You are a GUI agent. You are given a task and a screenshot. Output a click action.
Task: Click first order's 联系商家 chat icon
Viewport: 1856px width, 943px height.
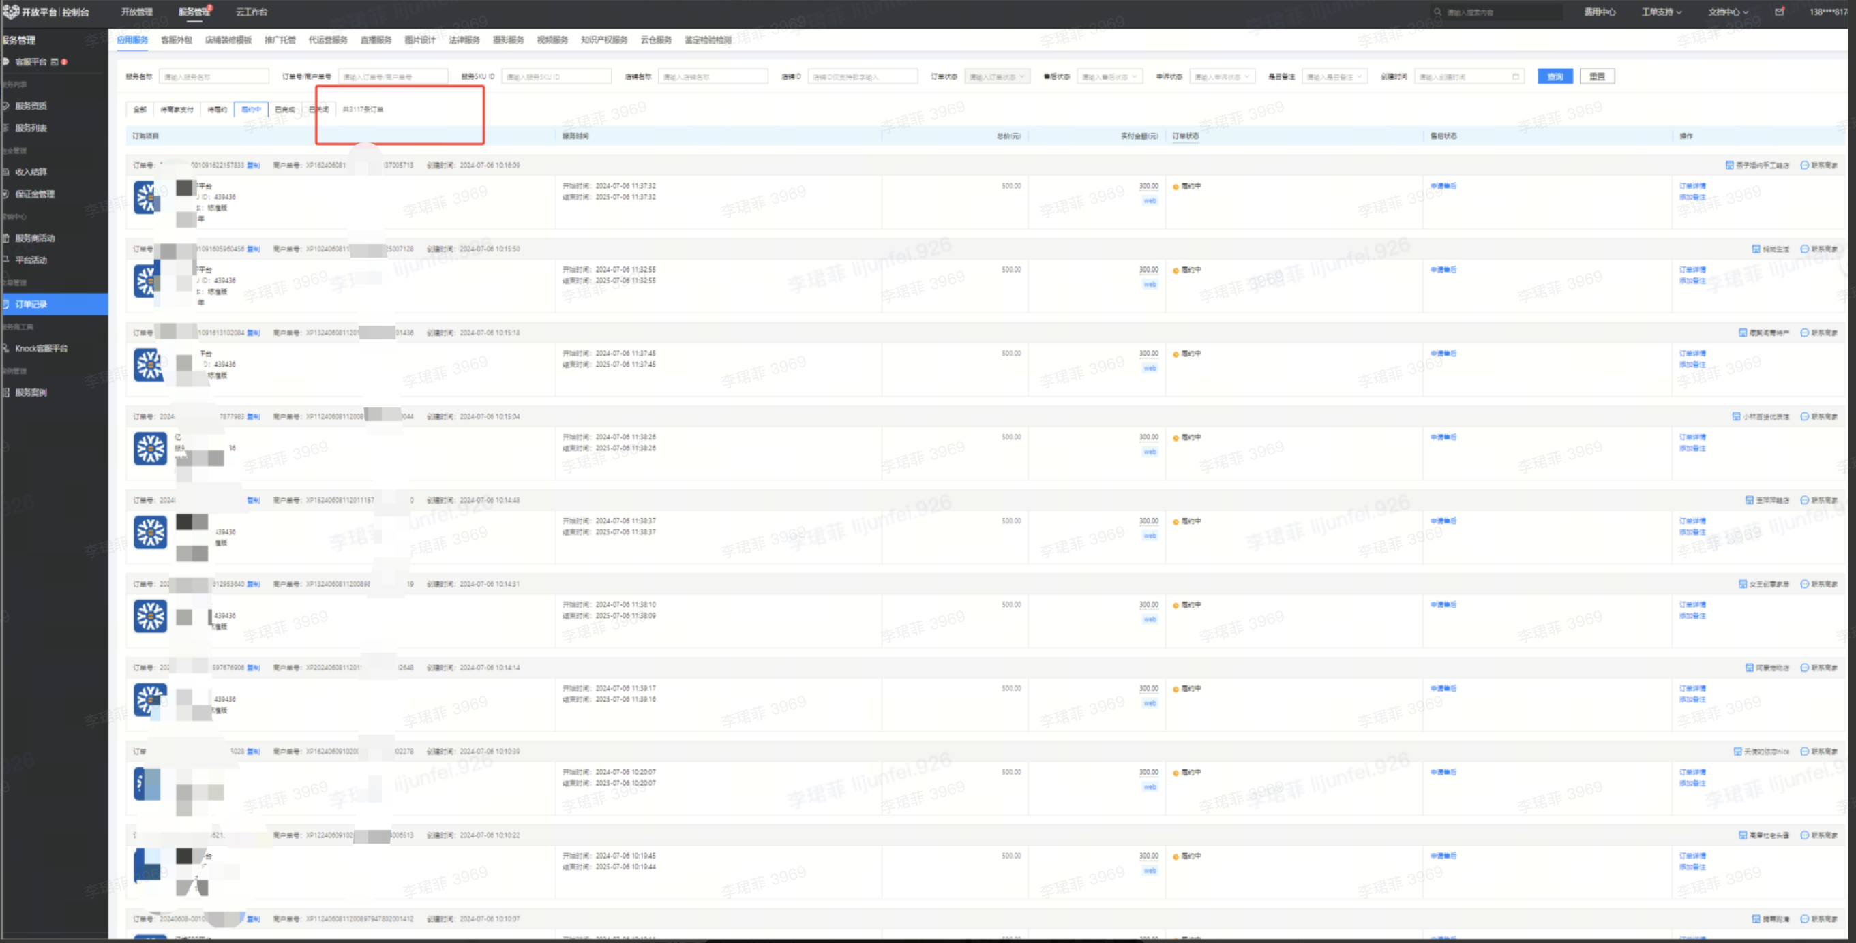click(1804, 165)
